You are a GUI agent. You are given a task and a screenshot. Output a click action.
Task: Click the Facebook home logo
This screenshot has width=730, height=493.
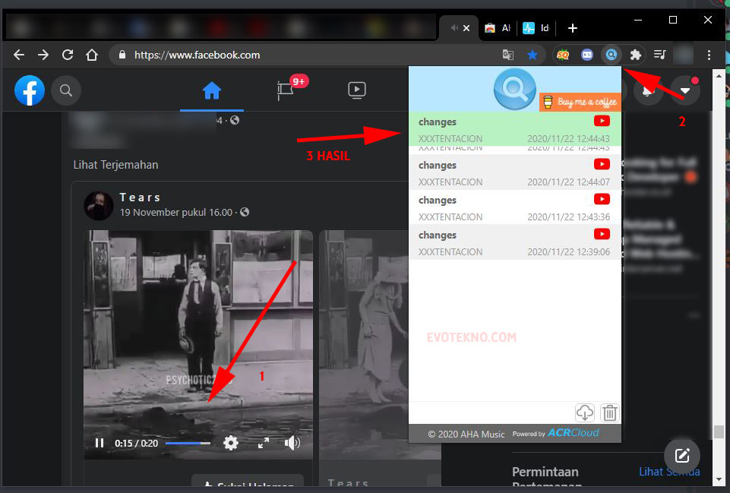[x=29, y=90]
